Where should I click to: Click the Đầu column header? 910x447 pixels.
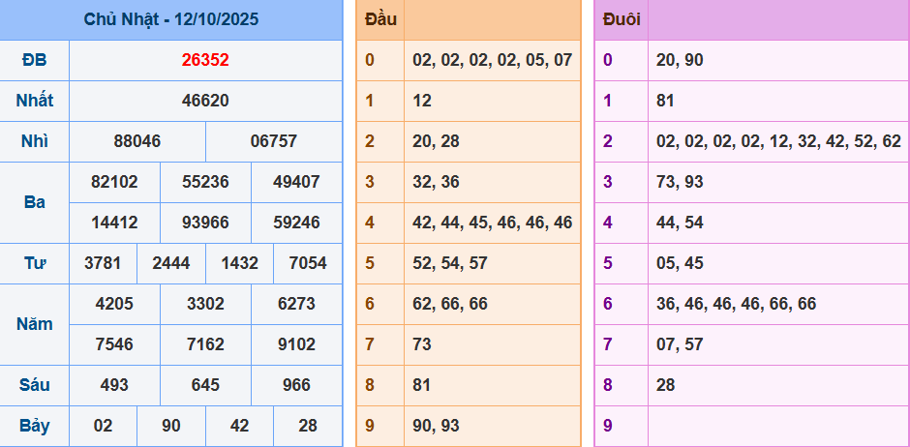coord(381,19)
